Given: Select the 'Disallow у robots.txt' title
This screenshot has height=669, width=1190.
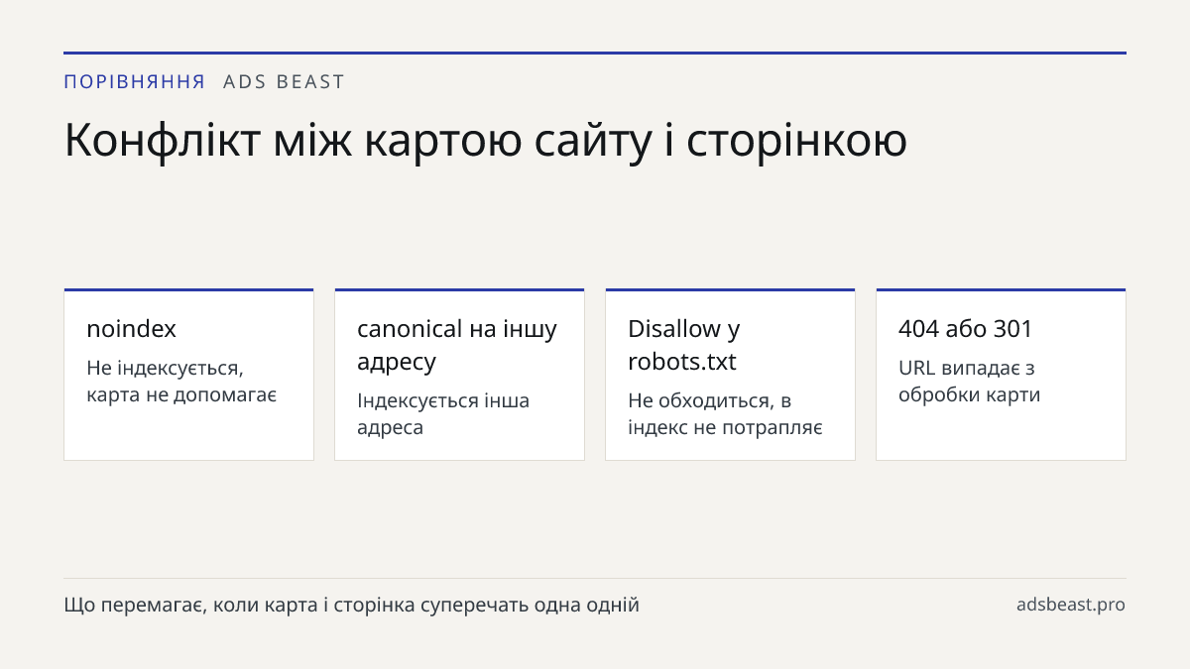Looking at the screenshot, I should 684,345.
